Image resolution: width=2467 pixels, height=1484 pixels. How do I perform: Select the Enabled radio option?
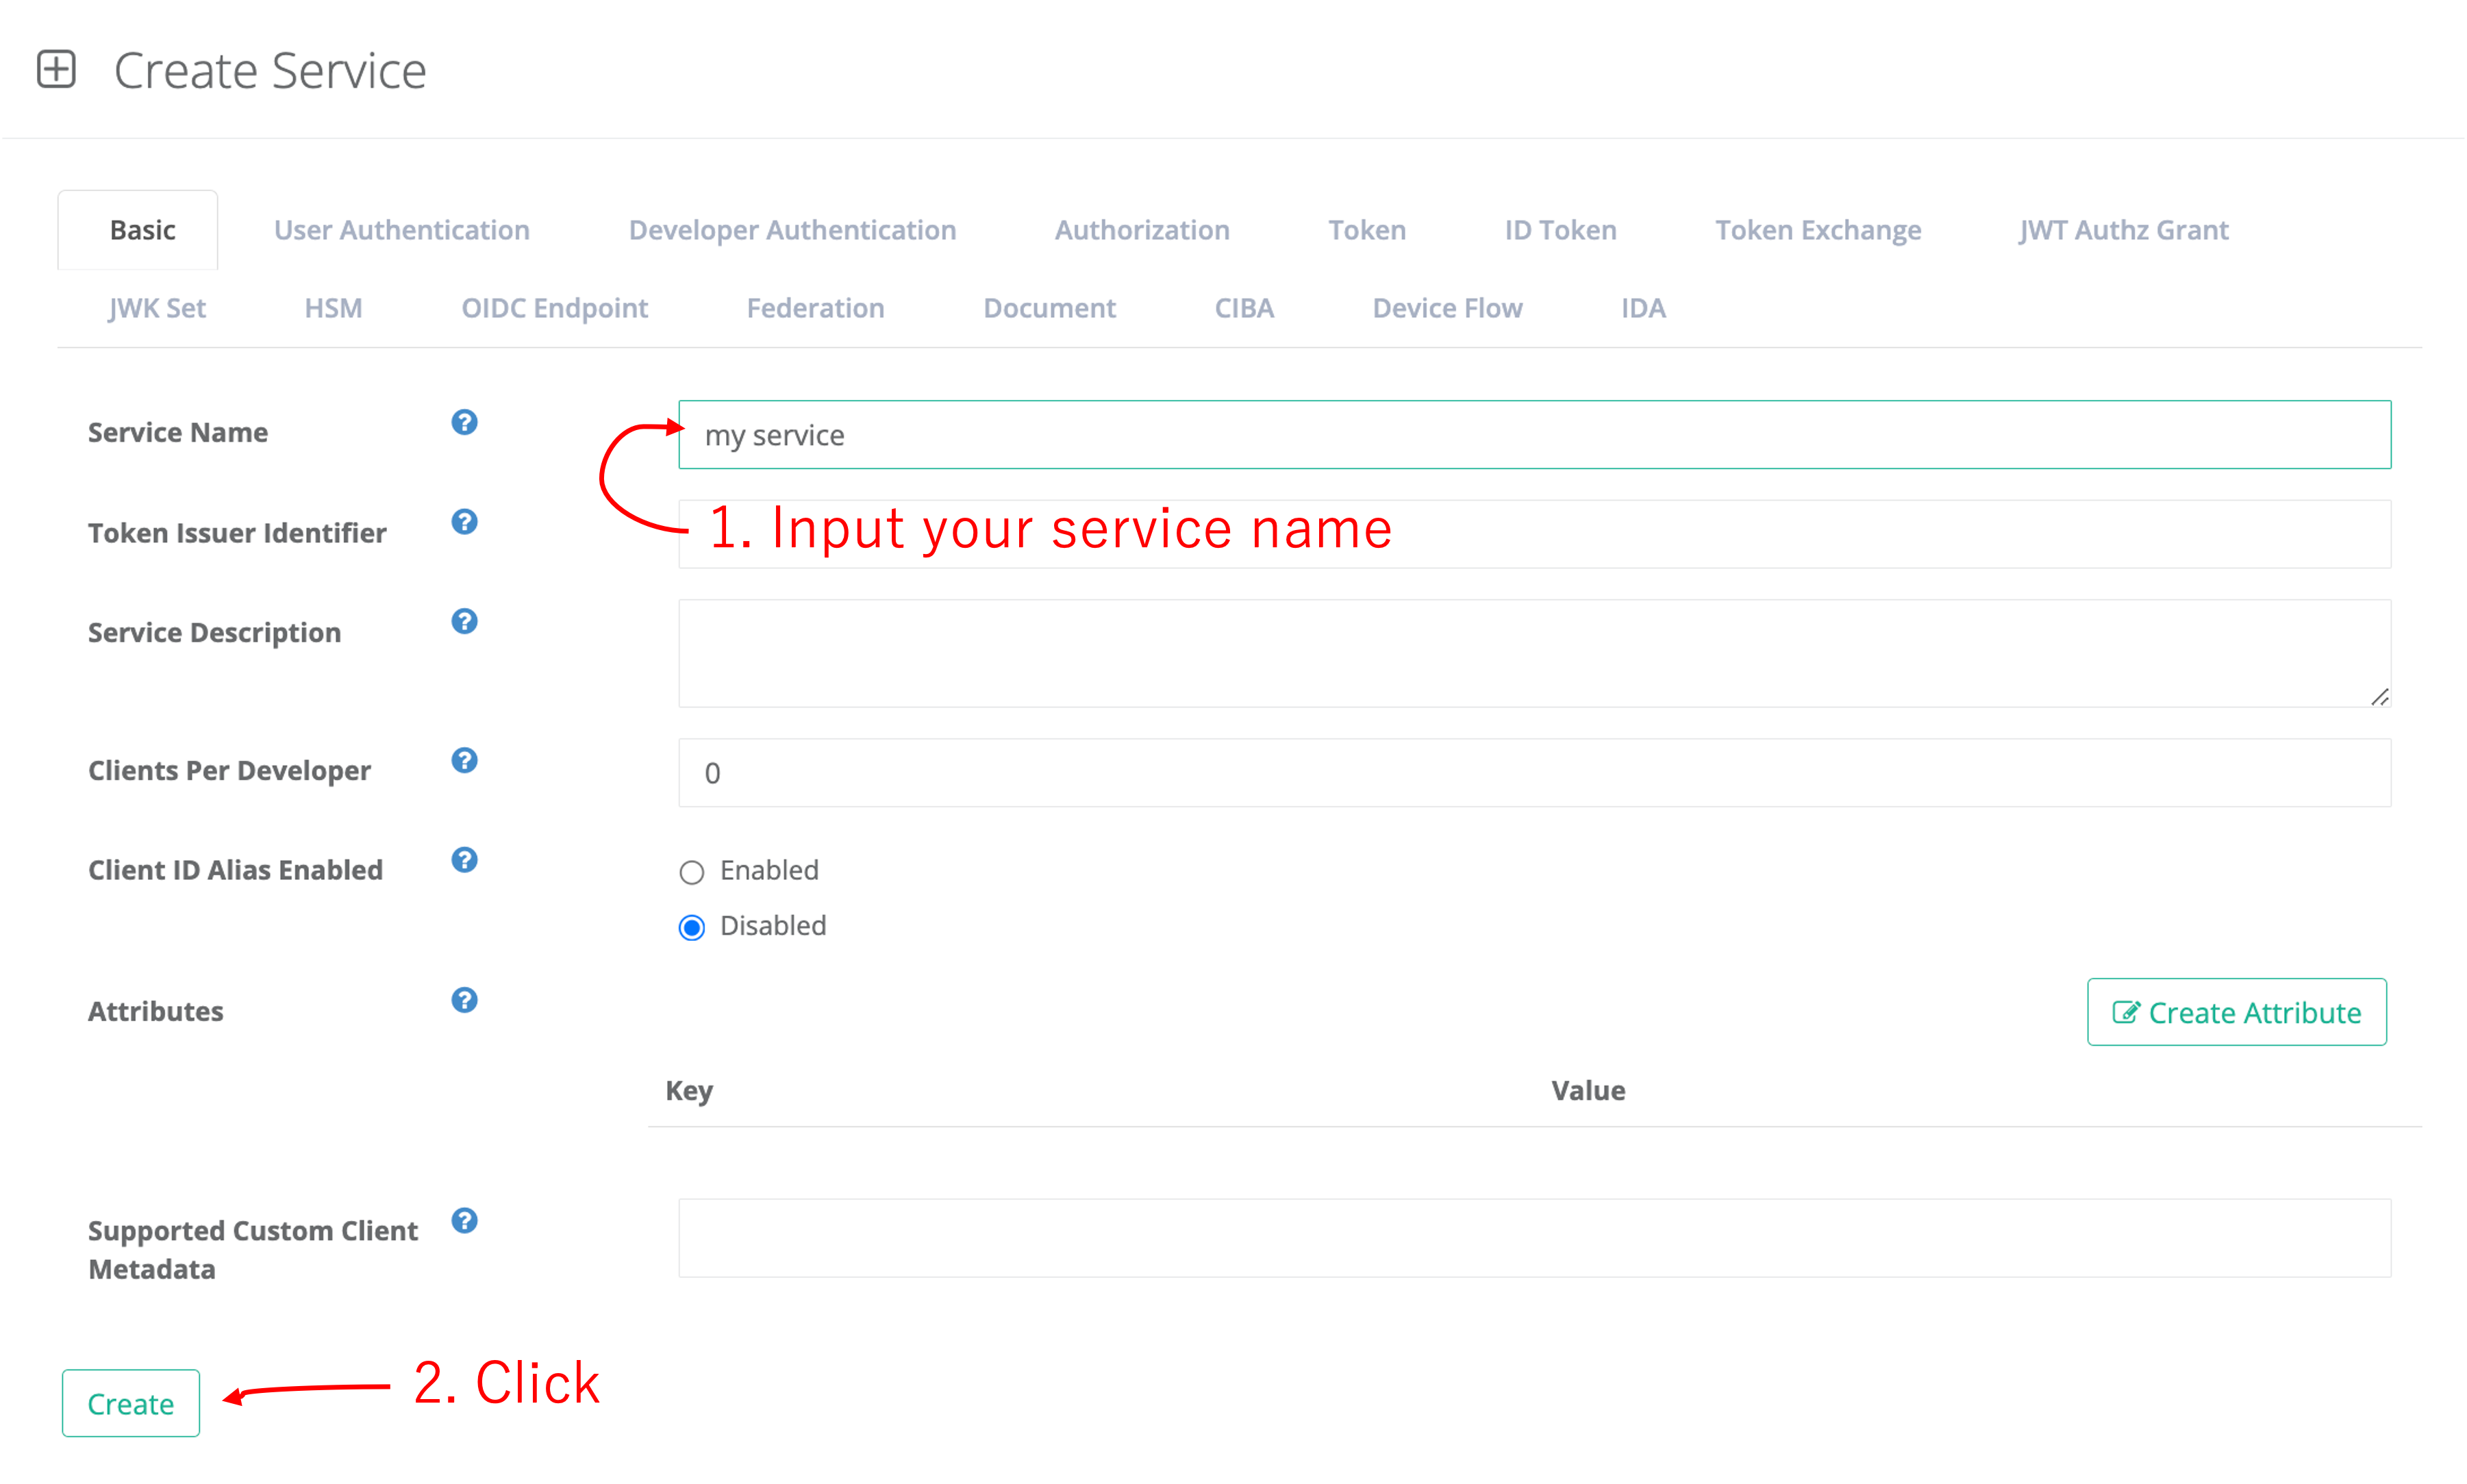pos(692,872)
